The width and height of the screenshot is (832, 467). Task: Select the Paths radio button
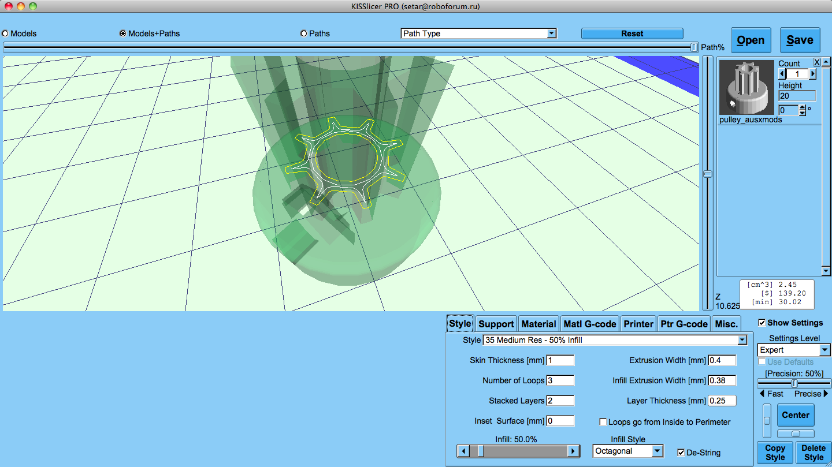tap(304, 33)
